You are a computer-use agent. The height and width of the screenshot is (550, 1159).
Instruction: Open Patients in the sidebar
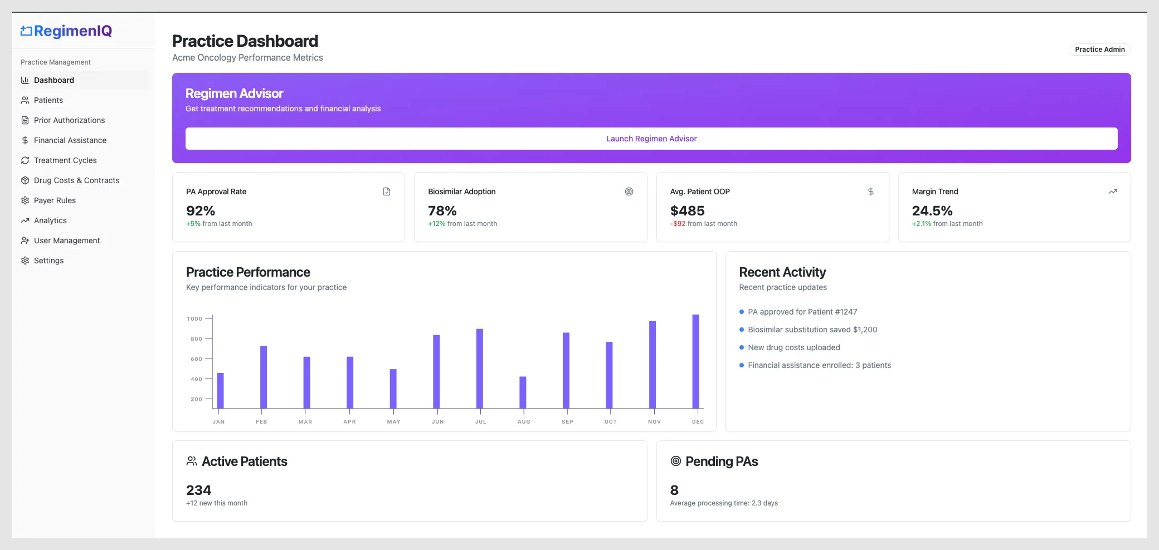48,100
